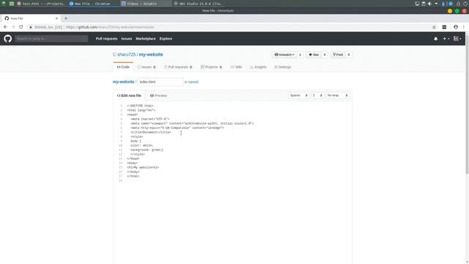Open the user avatar dropdown menu
The image size is (469, 264).
tap(457, 39)
